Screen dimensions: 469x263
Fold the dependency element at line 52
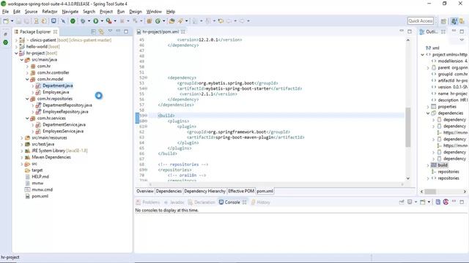click(146, 78)
